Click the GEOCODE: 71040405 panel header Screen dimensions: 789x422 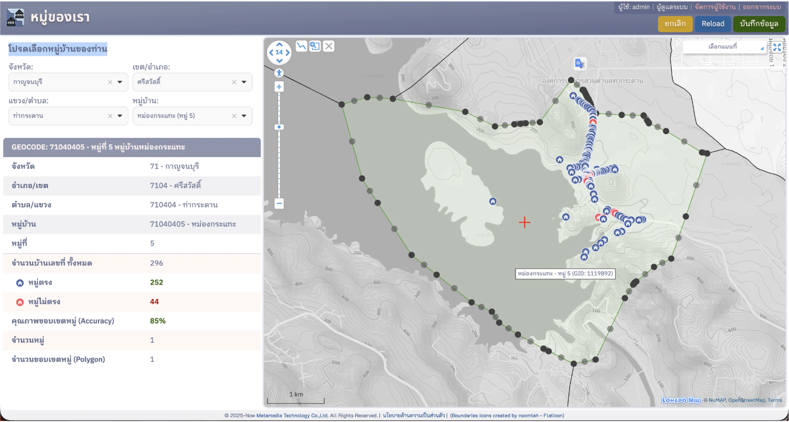pos(132,147)
